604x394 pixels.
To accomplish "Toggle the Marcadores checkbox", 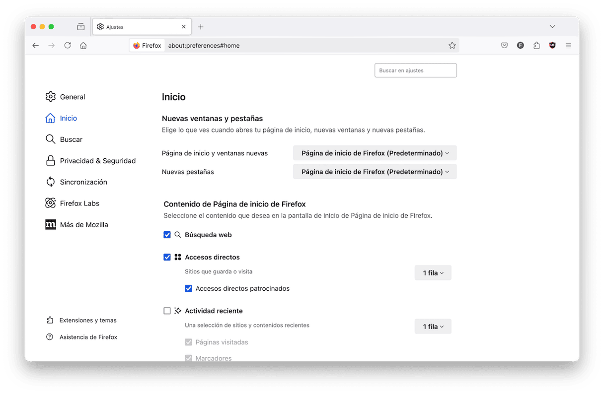I will click(188, 358).
